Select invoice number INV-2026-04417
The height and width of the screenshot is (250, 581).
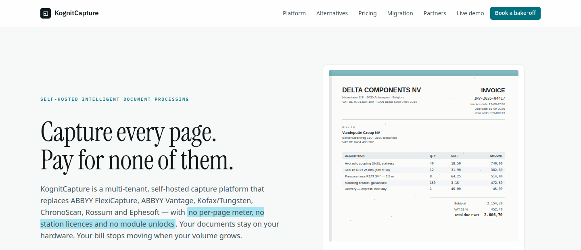pyautogui.click(x=489, y=98)
